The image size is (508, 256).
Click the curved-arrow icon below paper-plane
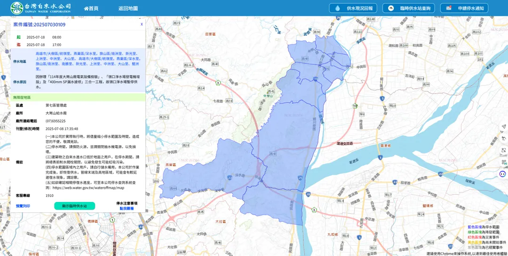pyautogui.click(x=503, y=139)
